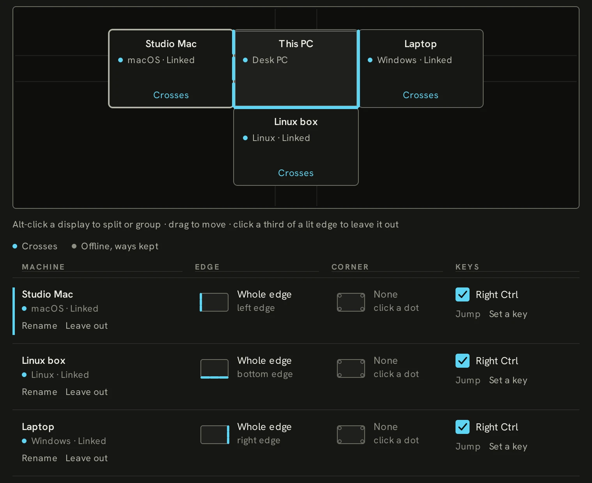Click bottom third of This PC's left edge
Screen dimensions: 592x483
tap(234, 94)
